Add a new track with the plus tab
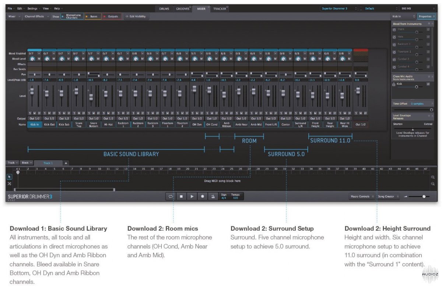Image resolution: width=442 pixels, height=287 pixels. 66,163
